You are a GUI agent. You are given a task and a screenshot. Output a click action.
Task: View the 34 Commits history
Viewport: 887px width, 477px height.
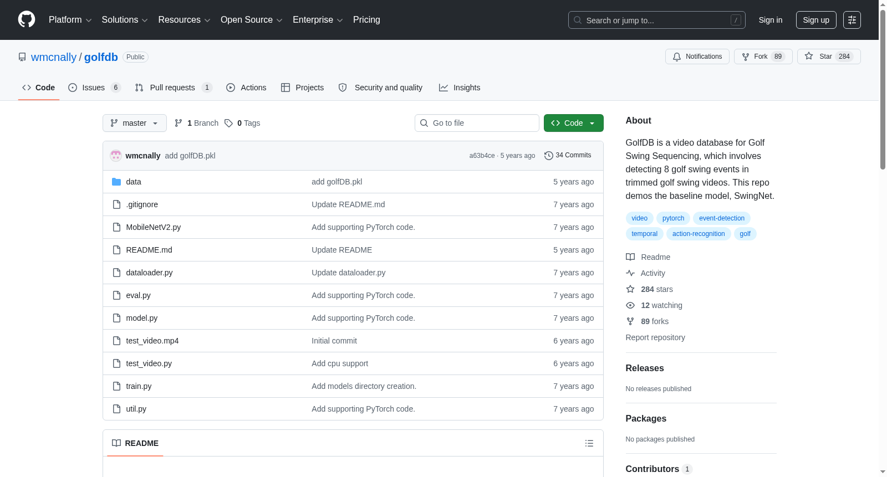568,156
